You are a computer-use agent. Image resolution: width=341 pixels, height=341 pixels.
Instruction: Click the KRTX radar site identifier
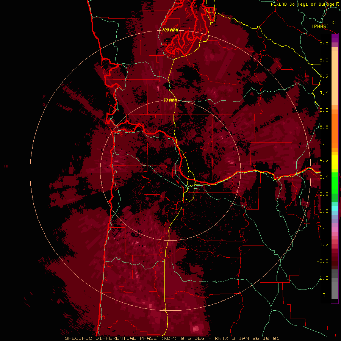click(221, 338)
